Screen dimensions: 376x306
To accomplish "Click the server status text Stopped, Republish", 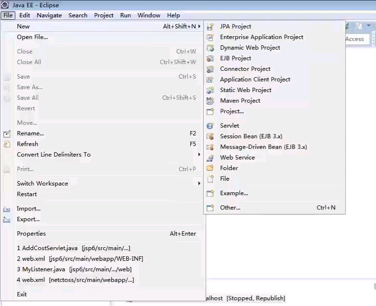I will point(256,298).
